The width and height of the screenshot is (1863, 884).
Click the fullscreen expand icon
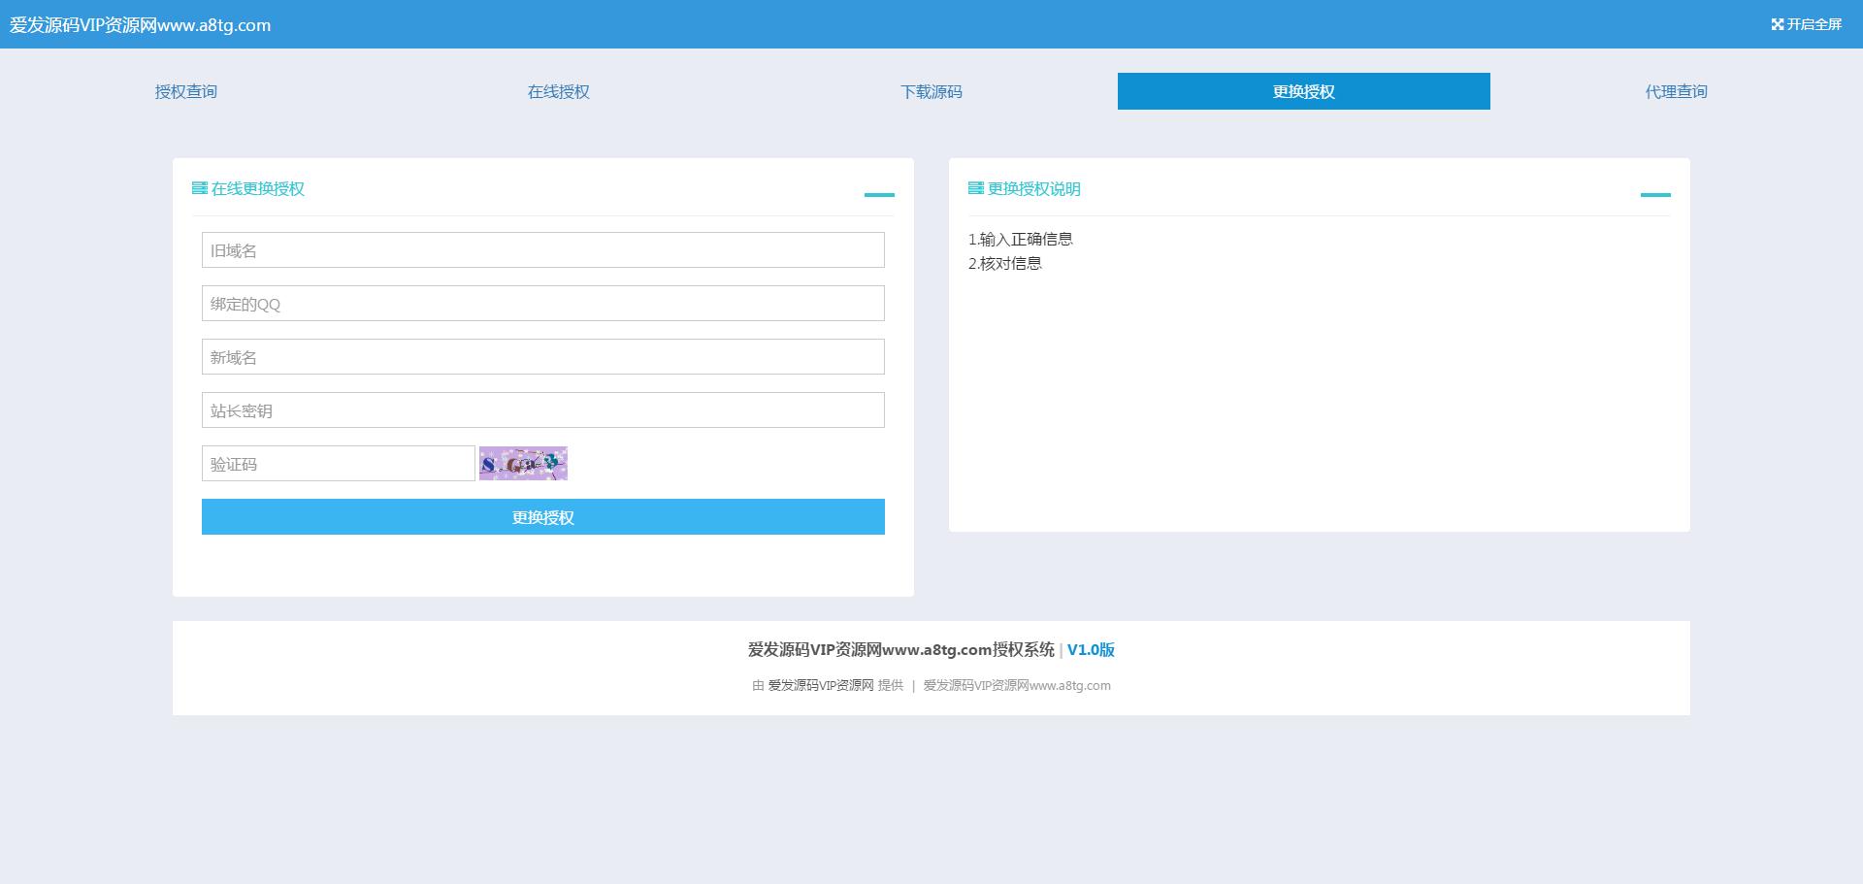click(1777, 24)
